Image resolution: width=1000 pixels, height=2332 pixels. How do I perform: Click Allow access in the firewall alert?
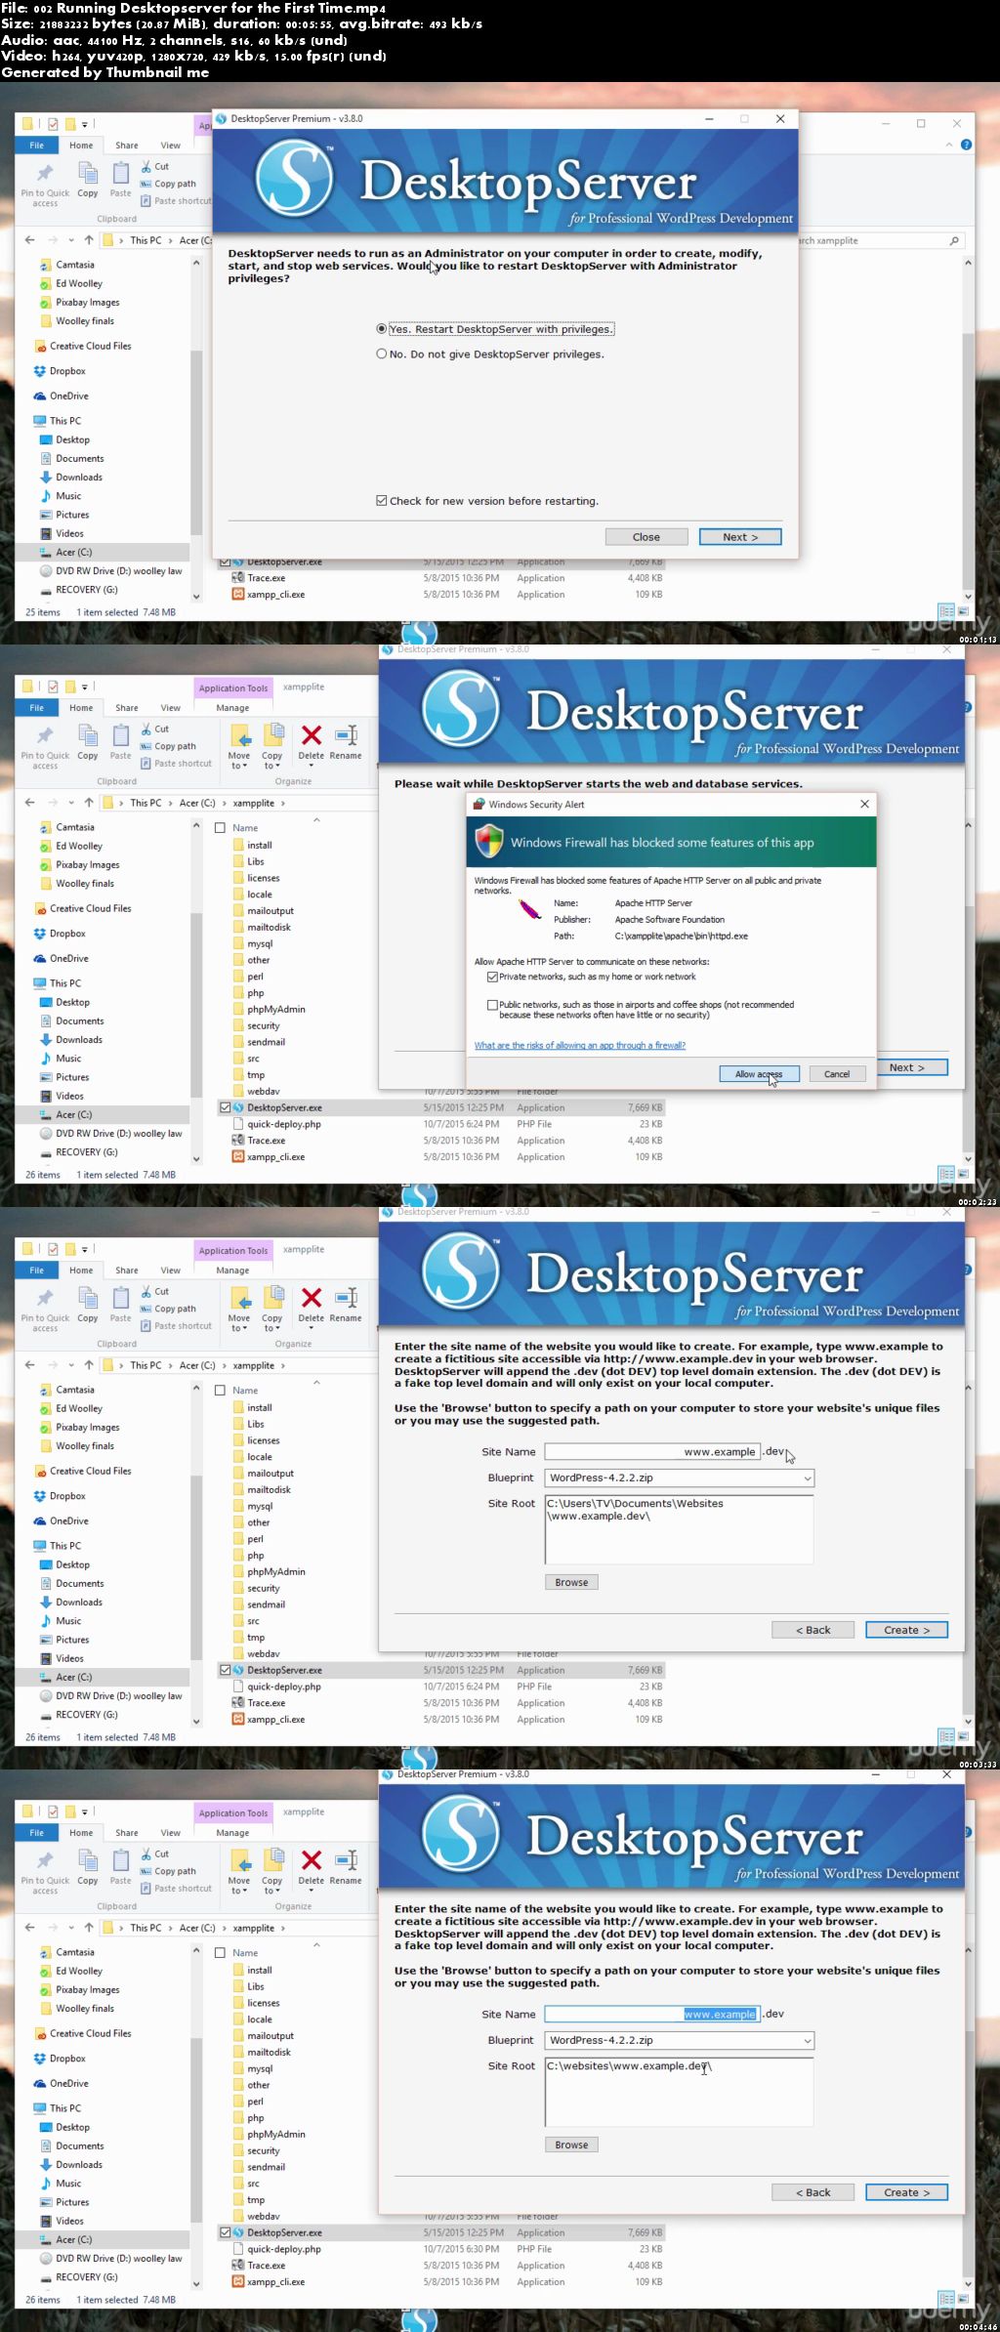[x=760, y=1074]
